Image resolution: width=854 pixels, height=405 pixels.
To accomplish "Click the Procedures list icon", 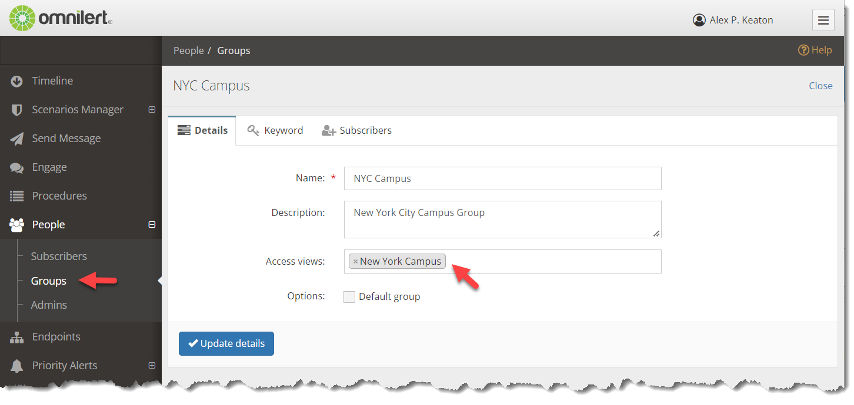I will click(x=16, y=196).
